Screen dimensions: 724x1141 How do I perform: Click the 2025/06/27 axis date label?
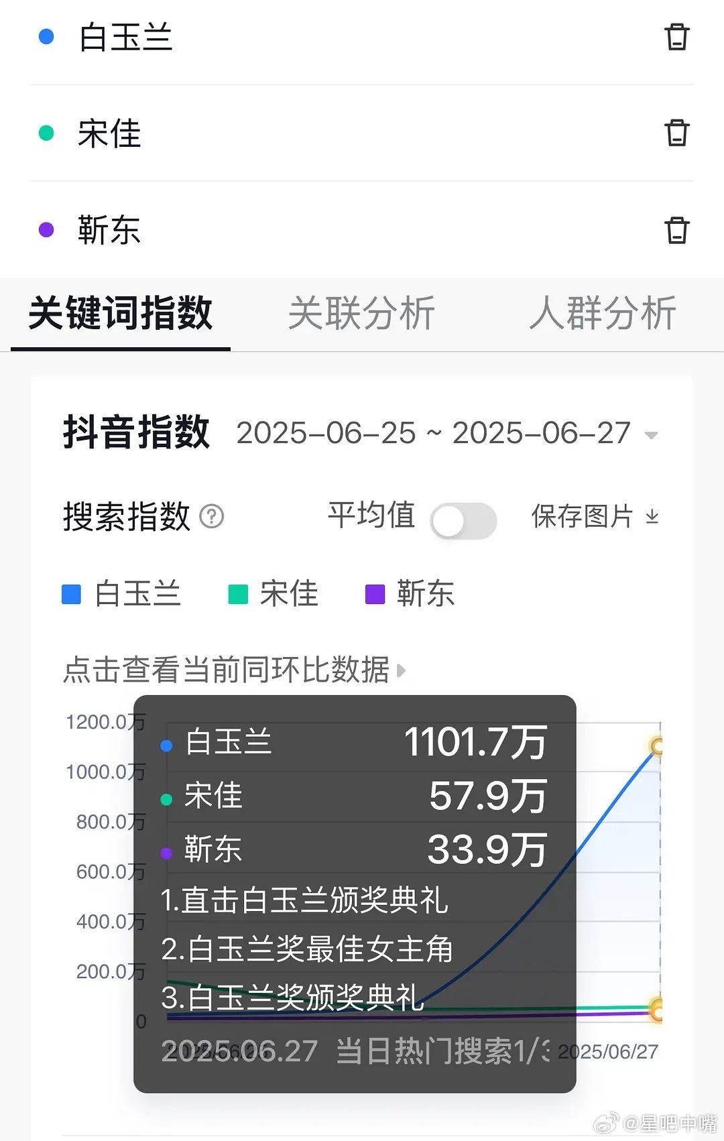pyautogui.click(x=608, y=1052)
